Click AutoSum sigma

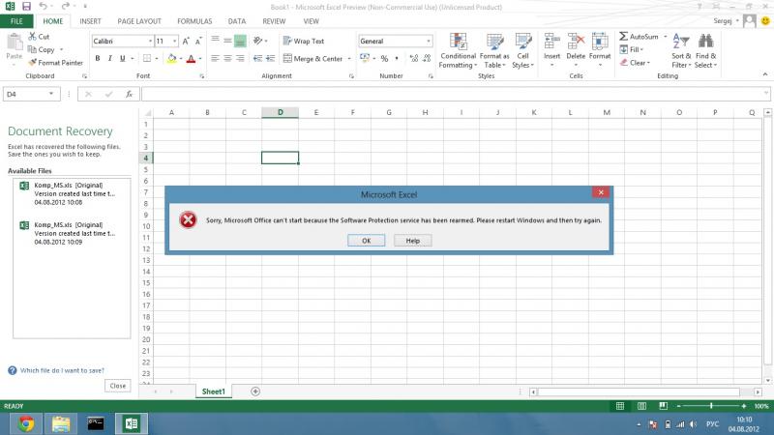639,37
